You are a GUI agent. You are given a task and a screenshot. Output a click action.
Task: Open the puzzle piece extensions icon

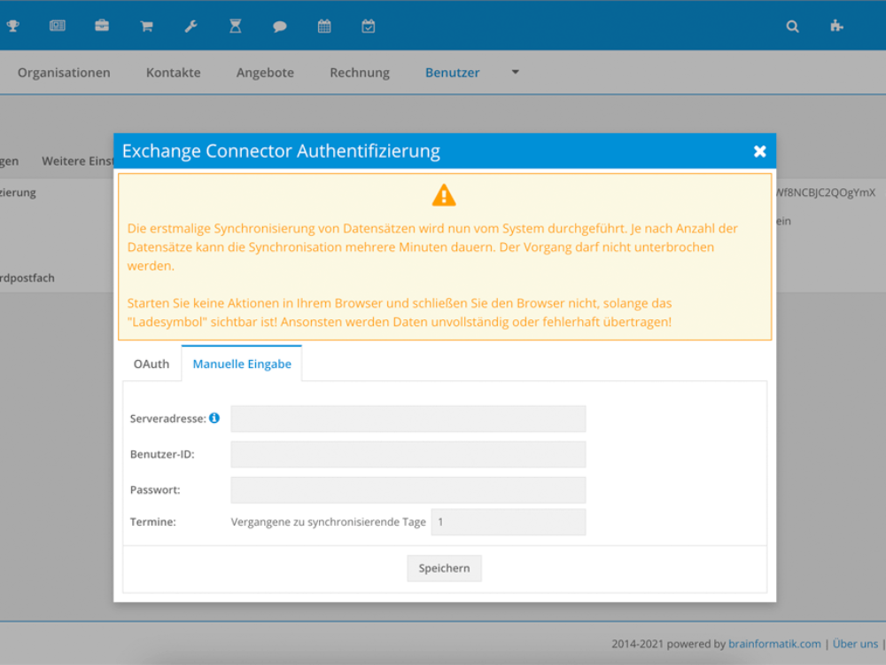(x=836, y=27)
